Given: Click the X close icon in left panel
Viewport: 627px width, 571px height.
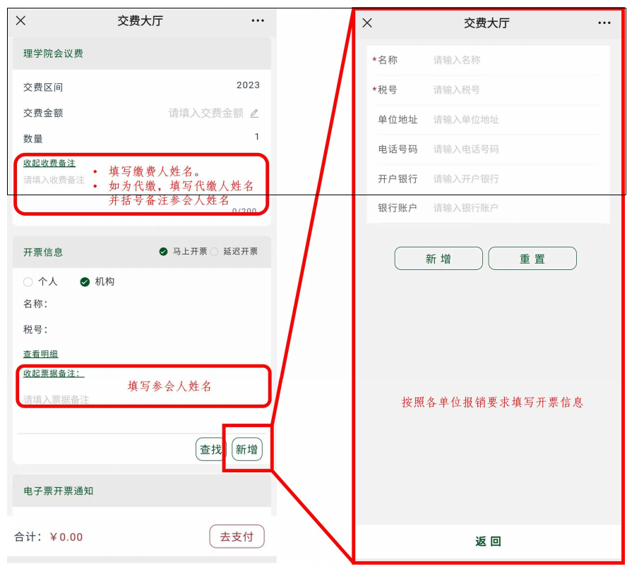Looking at the screenshot, I should click(x=20, y=20).
